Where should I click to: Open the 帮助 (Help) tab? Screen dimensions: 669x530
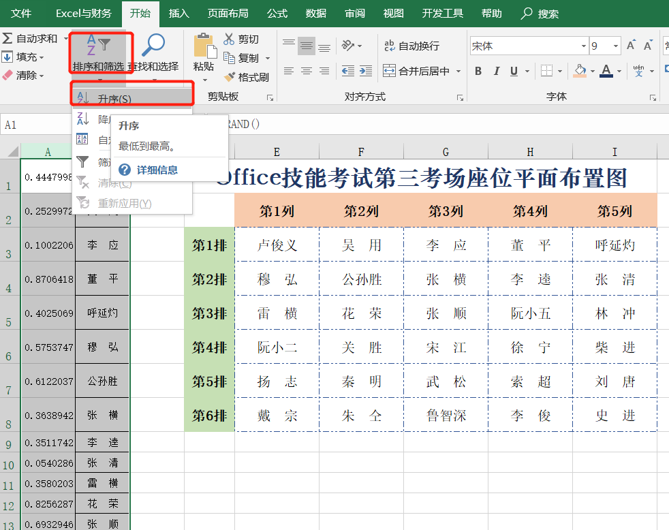(491, 13)
